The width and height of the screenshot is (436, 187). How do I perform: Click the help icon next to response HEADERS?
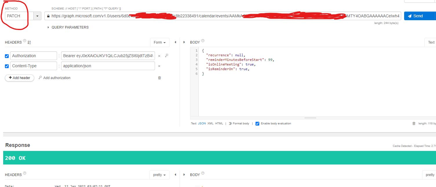tap(25, 173)
